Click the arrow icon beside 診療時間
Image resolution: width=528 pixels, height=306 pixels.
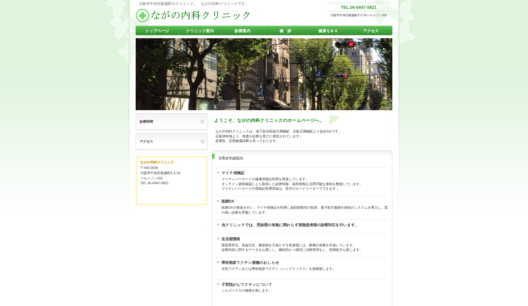click(x=203, y=121)
